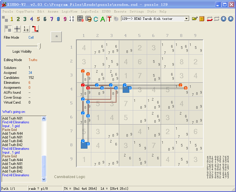Adjust the Logic Visibility slider handle
The image size is (236, 192).
click(39, 46)
